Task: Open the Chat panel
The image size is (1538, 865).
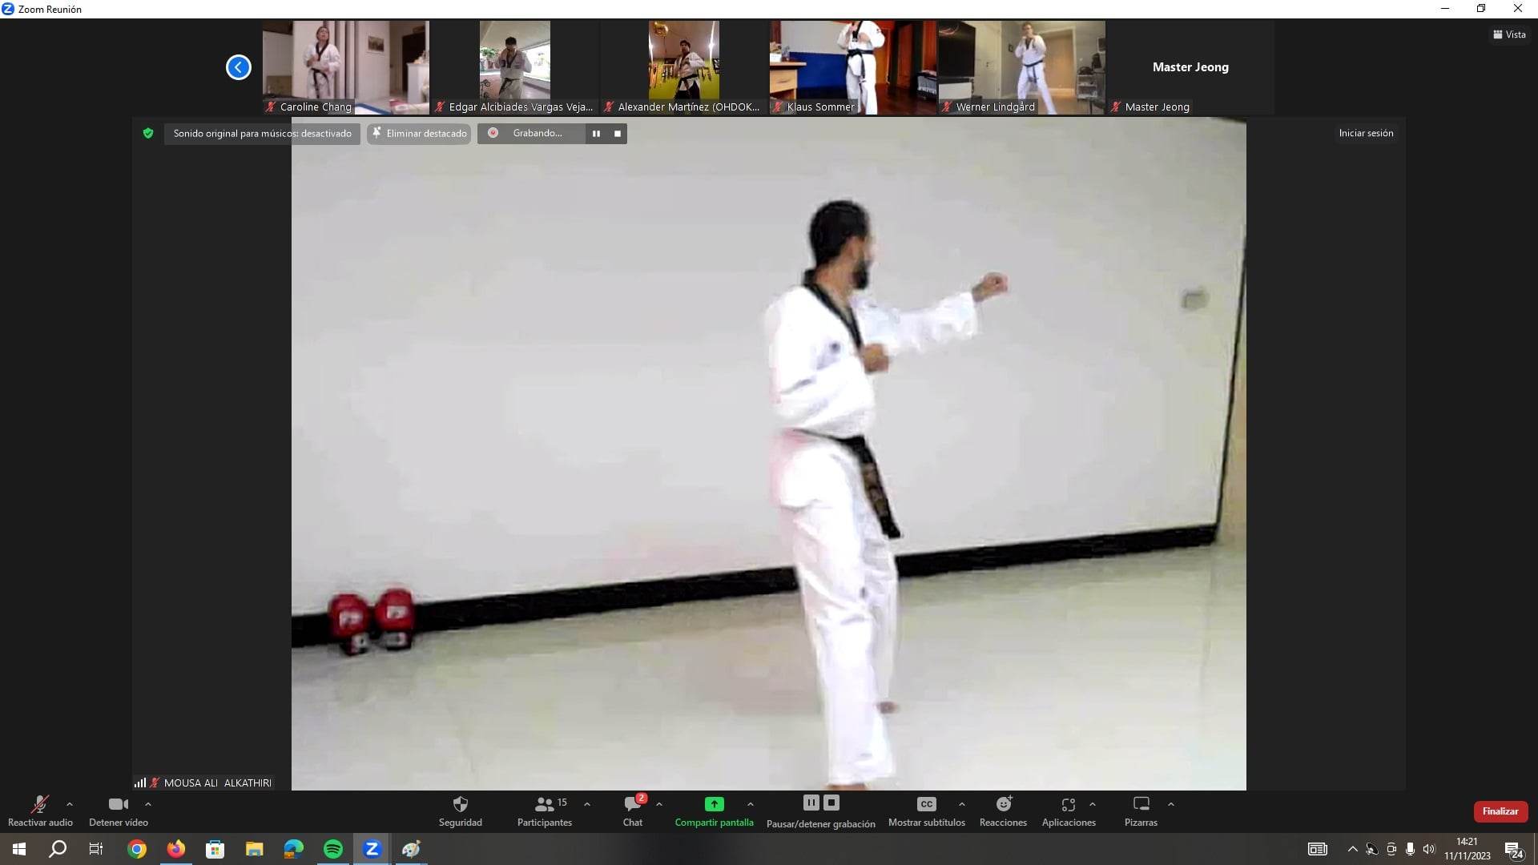Action: [x=633, y=811]
